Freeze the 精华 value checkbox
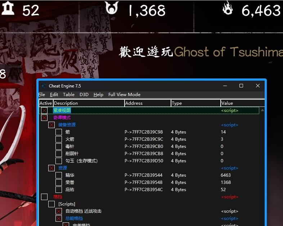Image resolution: width=283 pixels, height=226 pixels. coord(59,175)
